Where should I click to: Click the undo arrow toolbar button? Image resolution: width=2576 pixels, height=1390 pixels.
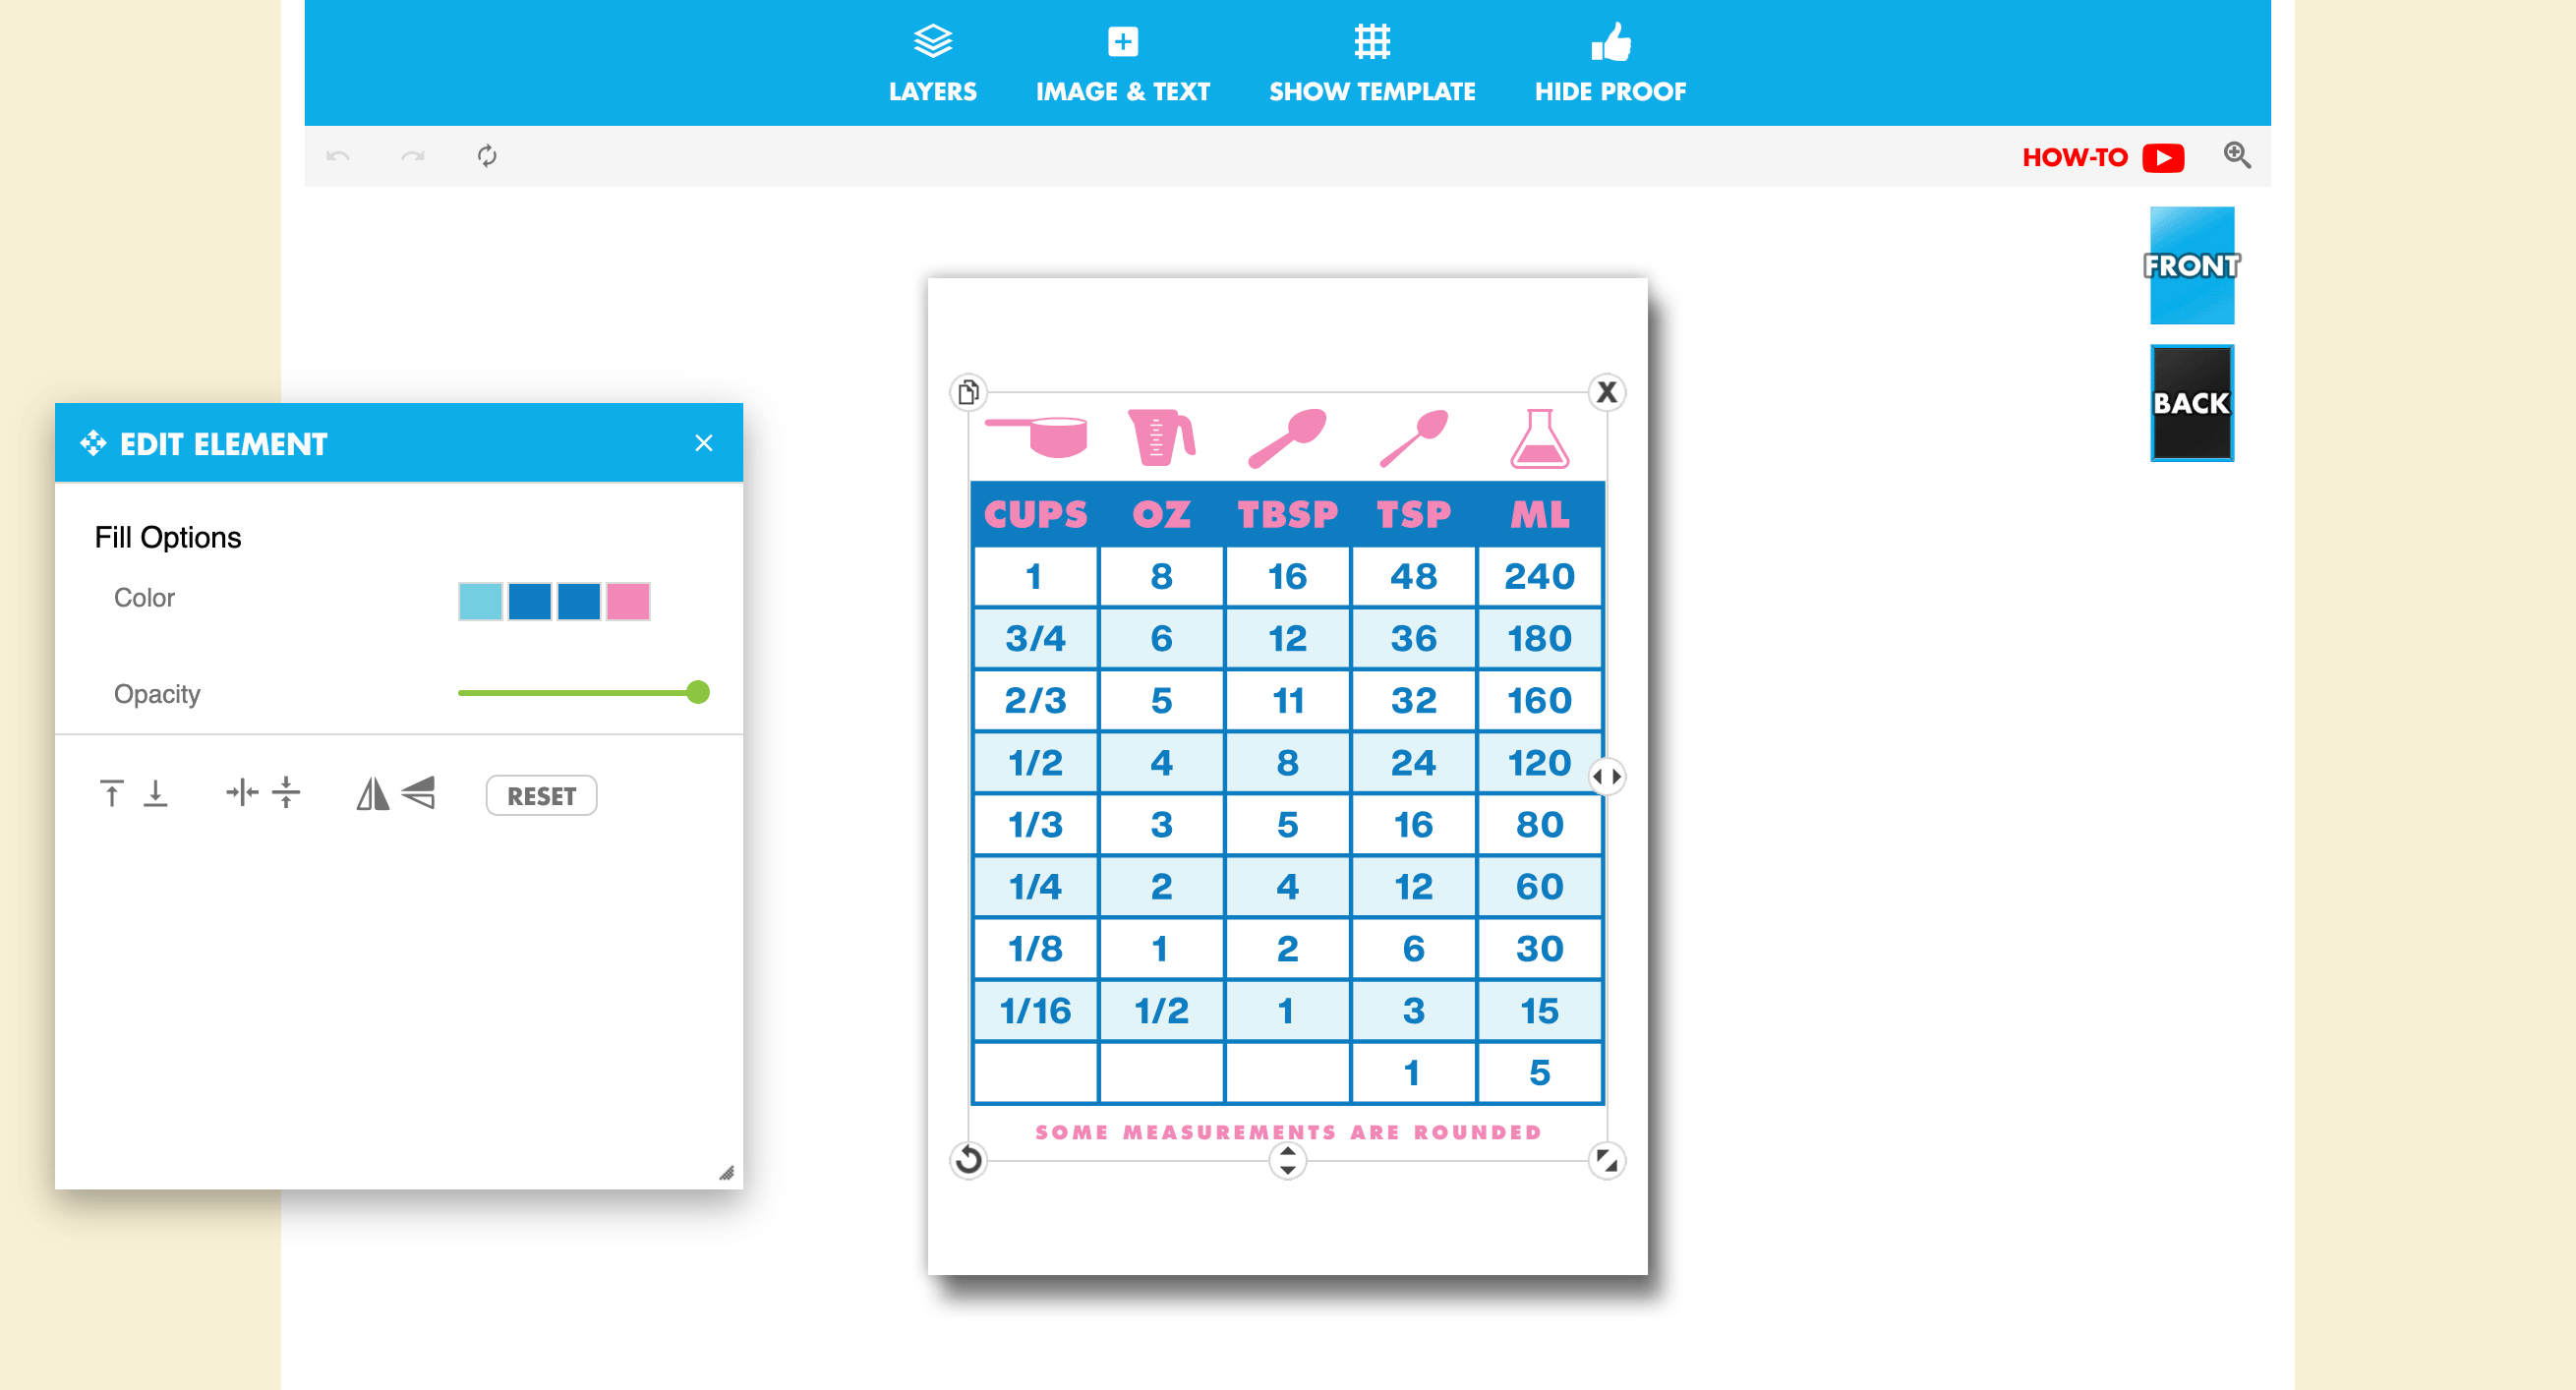337,157
